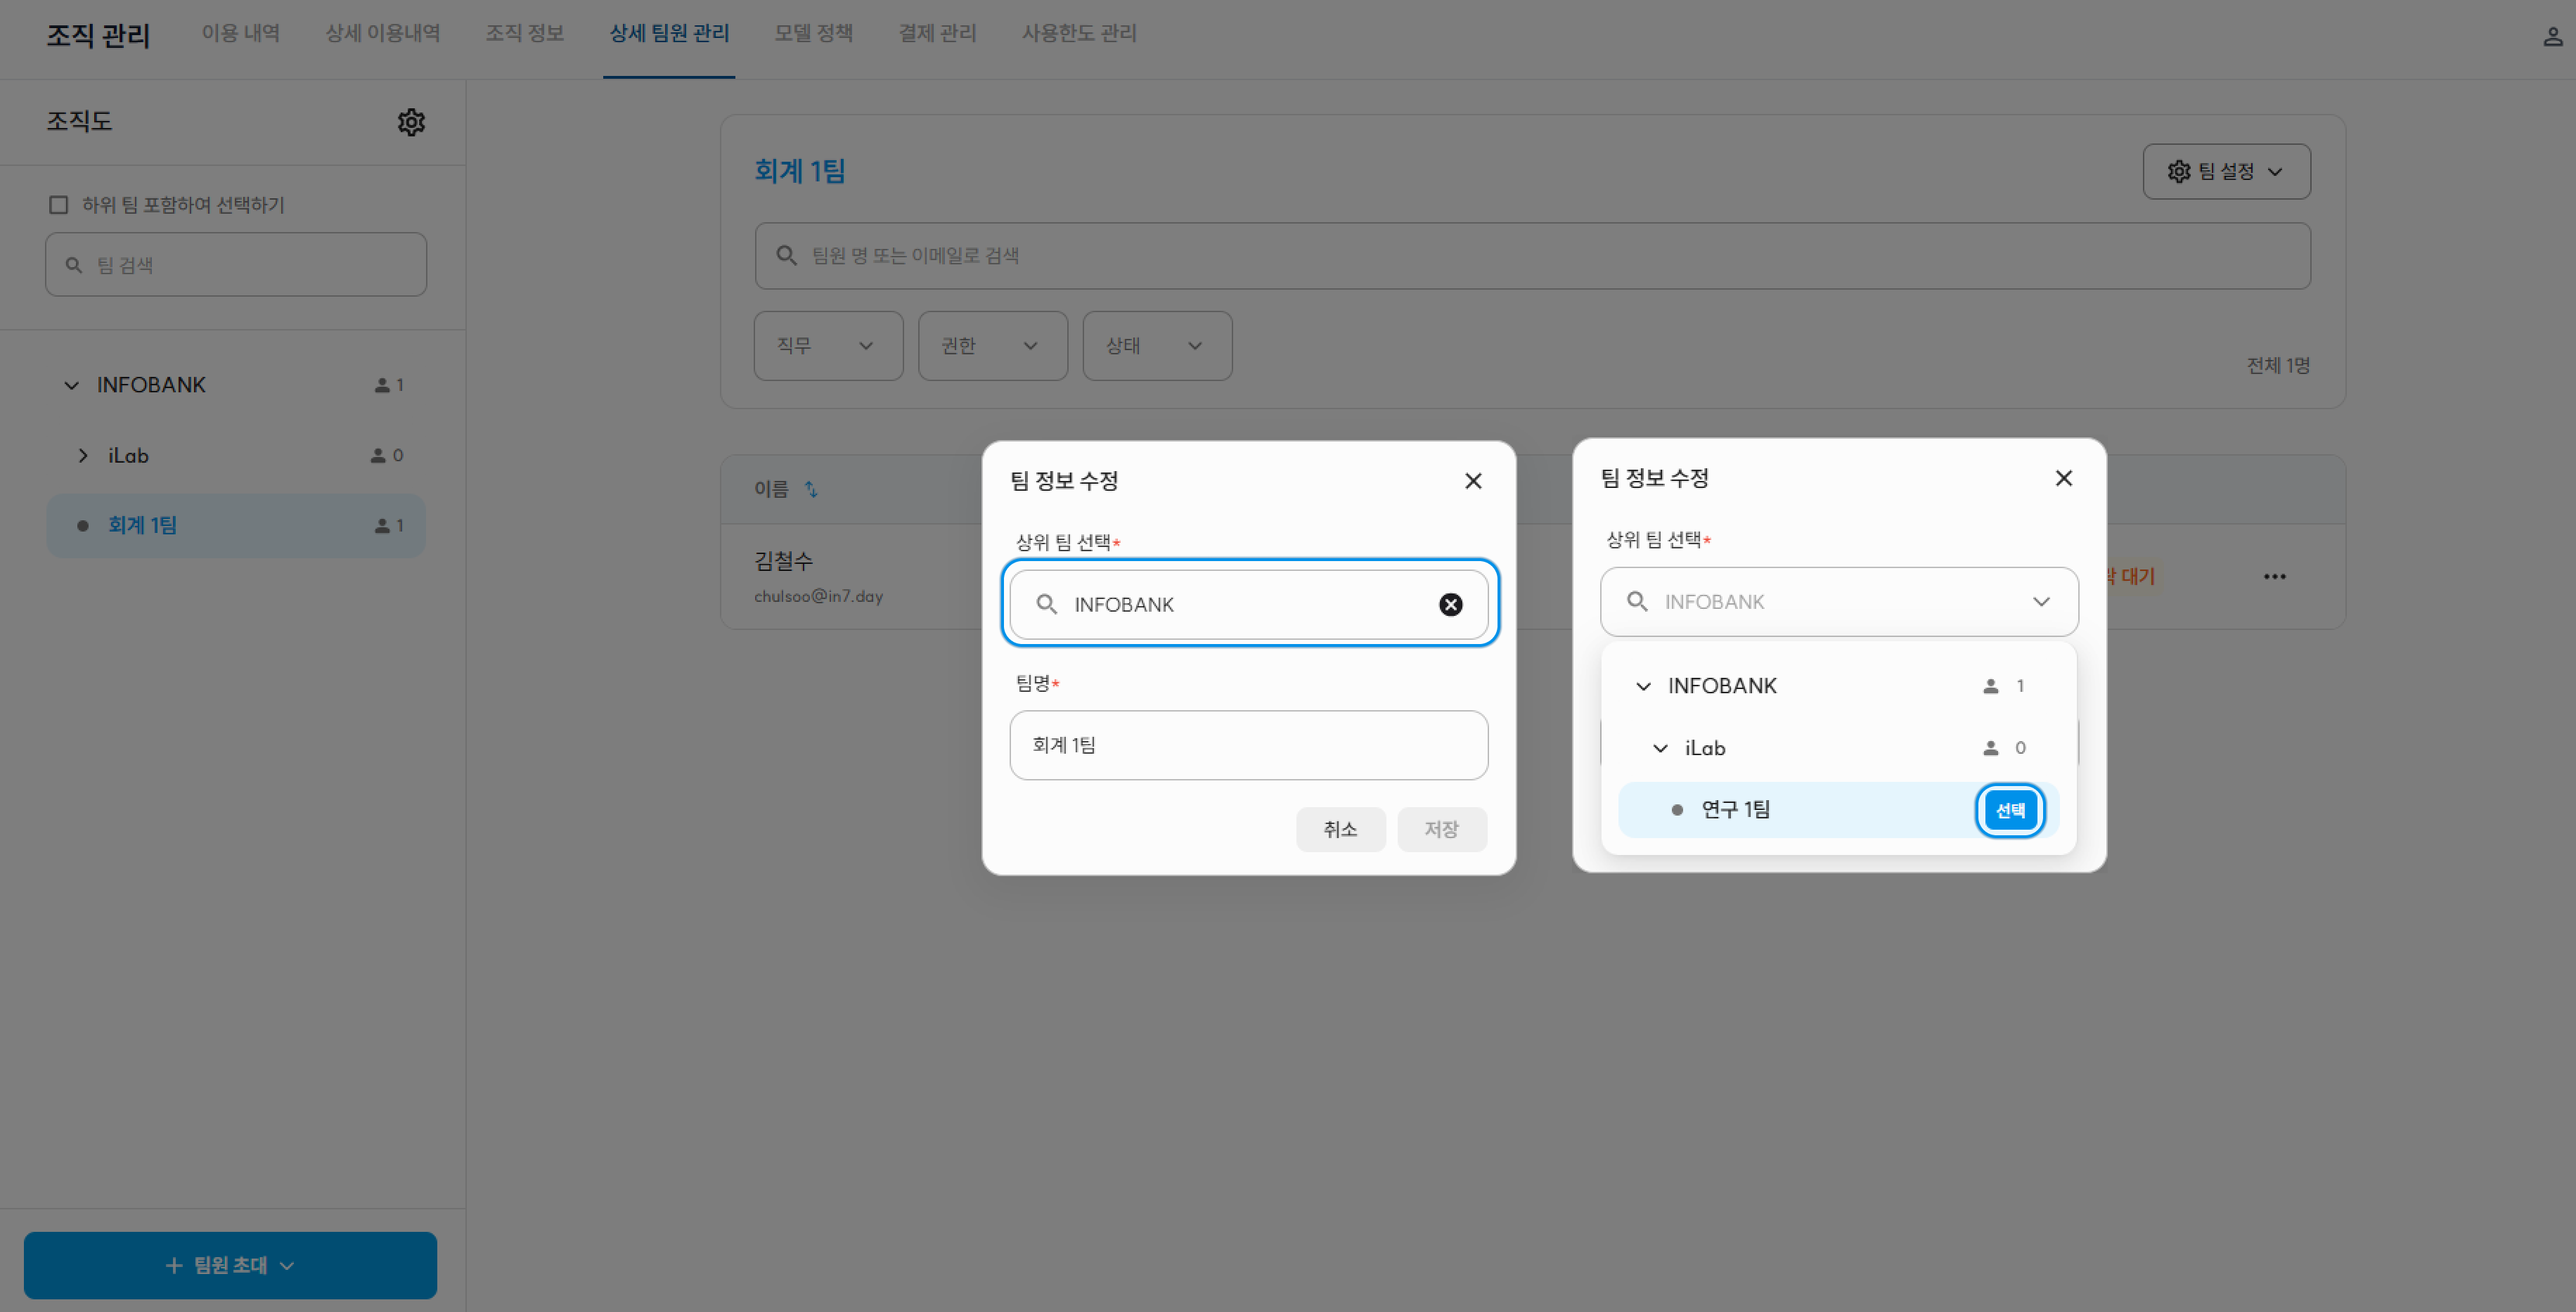Viewport: 2576px width, 1312px height.
Task: Open the 직무 filter dropdown
Action: point(827,346)
